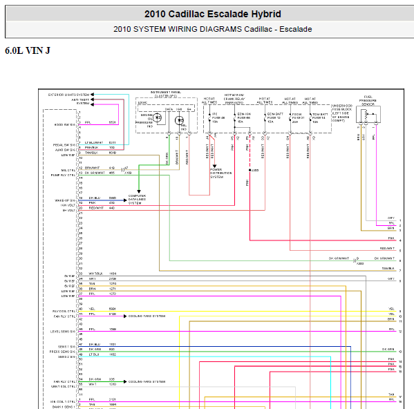Click the 'FUEL PRESSURE SENSOR' label

(x=368, y=101)
